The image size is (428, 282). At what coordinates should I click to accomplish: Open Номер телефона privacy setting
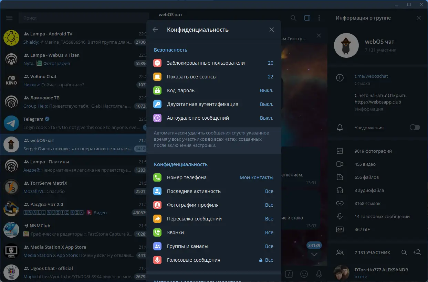(x=213, y=177)
